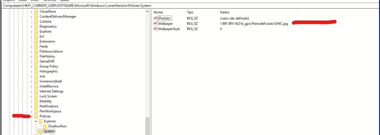Click the tree pane scrollbar thumb
This screenshot has width=380, height=135.
(148, 126)
